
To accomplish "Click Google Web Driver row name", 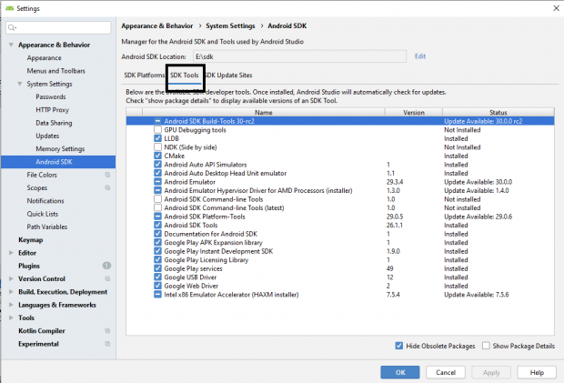I will (191, 286).
